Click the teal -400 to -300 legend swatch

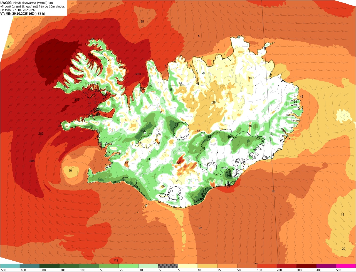pyautogui.click(x=29, y=266)
